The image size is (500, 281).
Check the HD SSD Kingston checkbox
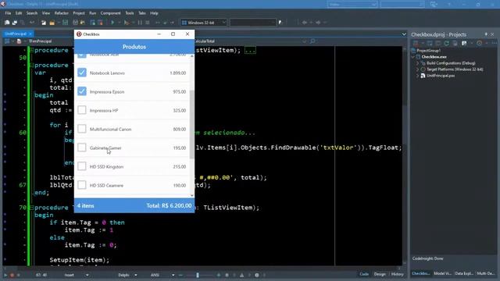coord(82,166)
